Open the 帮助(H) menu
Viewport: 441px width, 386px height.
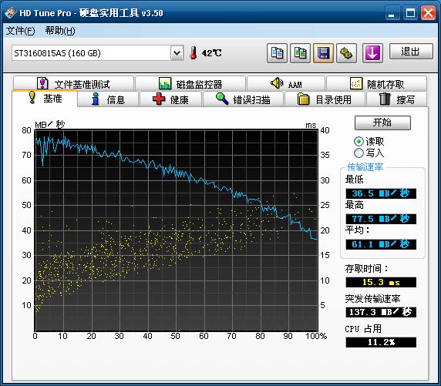[60, 30]
